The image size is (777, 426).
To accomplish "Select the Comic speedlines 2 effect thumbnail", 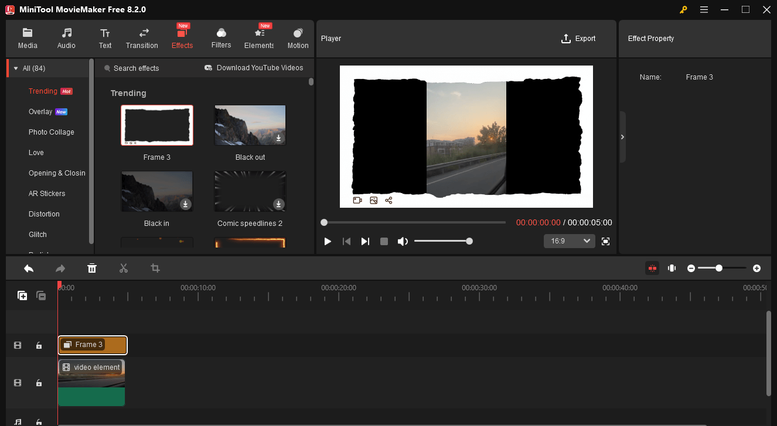I will click(250, 191).
